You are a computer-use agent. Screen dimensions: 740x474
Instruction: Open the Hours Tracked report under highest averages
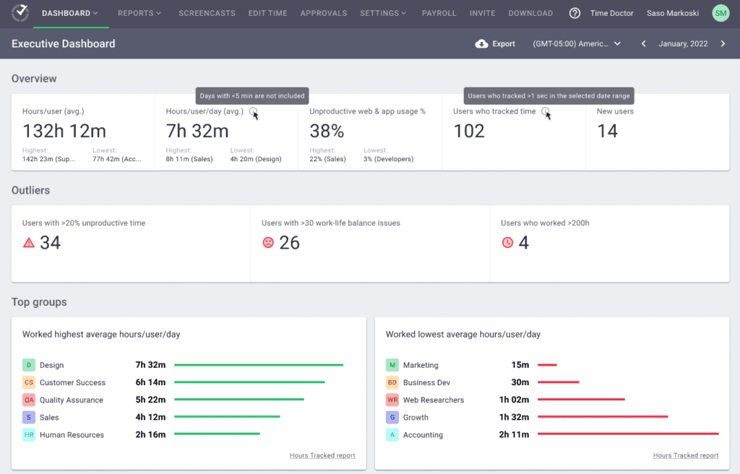click(322, 455)
